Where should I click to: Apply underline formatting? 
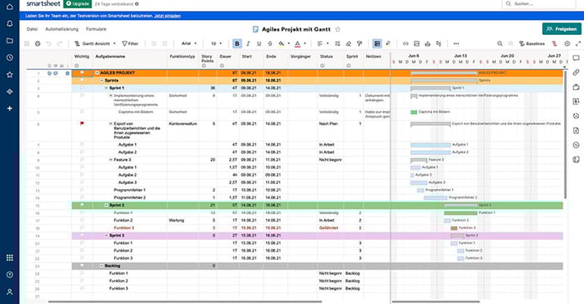(x=259, y=43)
